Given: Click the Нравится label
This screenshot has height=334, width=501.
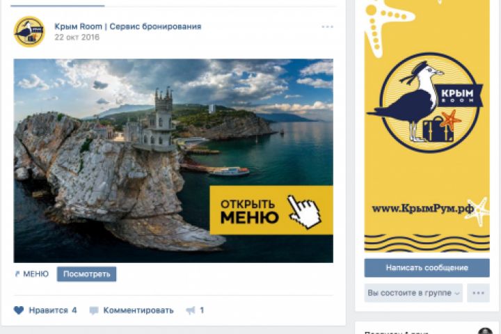Looking at the screenshot, I should point(48,310).
